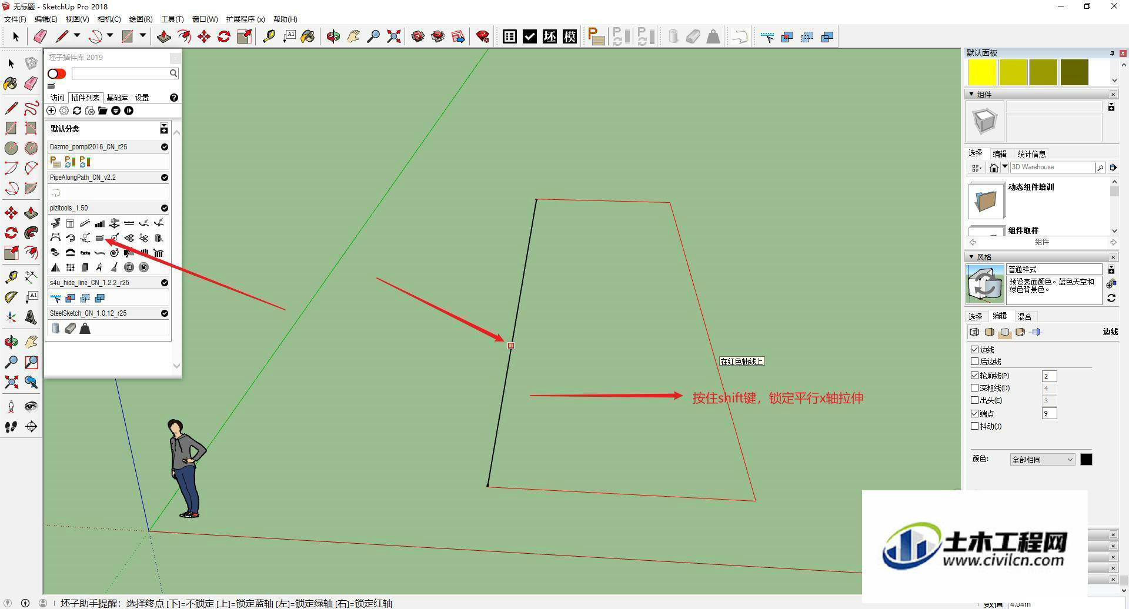The image size is (1129, 609).
Task: Open the 3D Warehouse toolbar icon
Action: (x=418, y=36)
